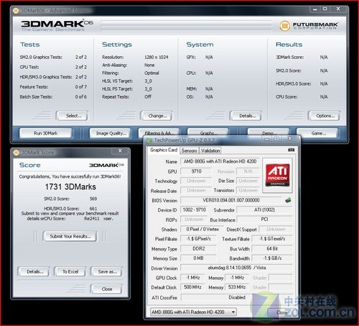This screenshot has height=326, width=359.
Task: Click the Bus Interface PCI field
Action: click(x=264, y=219)
